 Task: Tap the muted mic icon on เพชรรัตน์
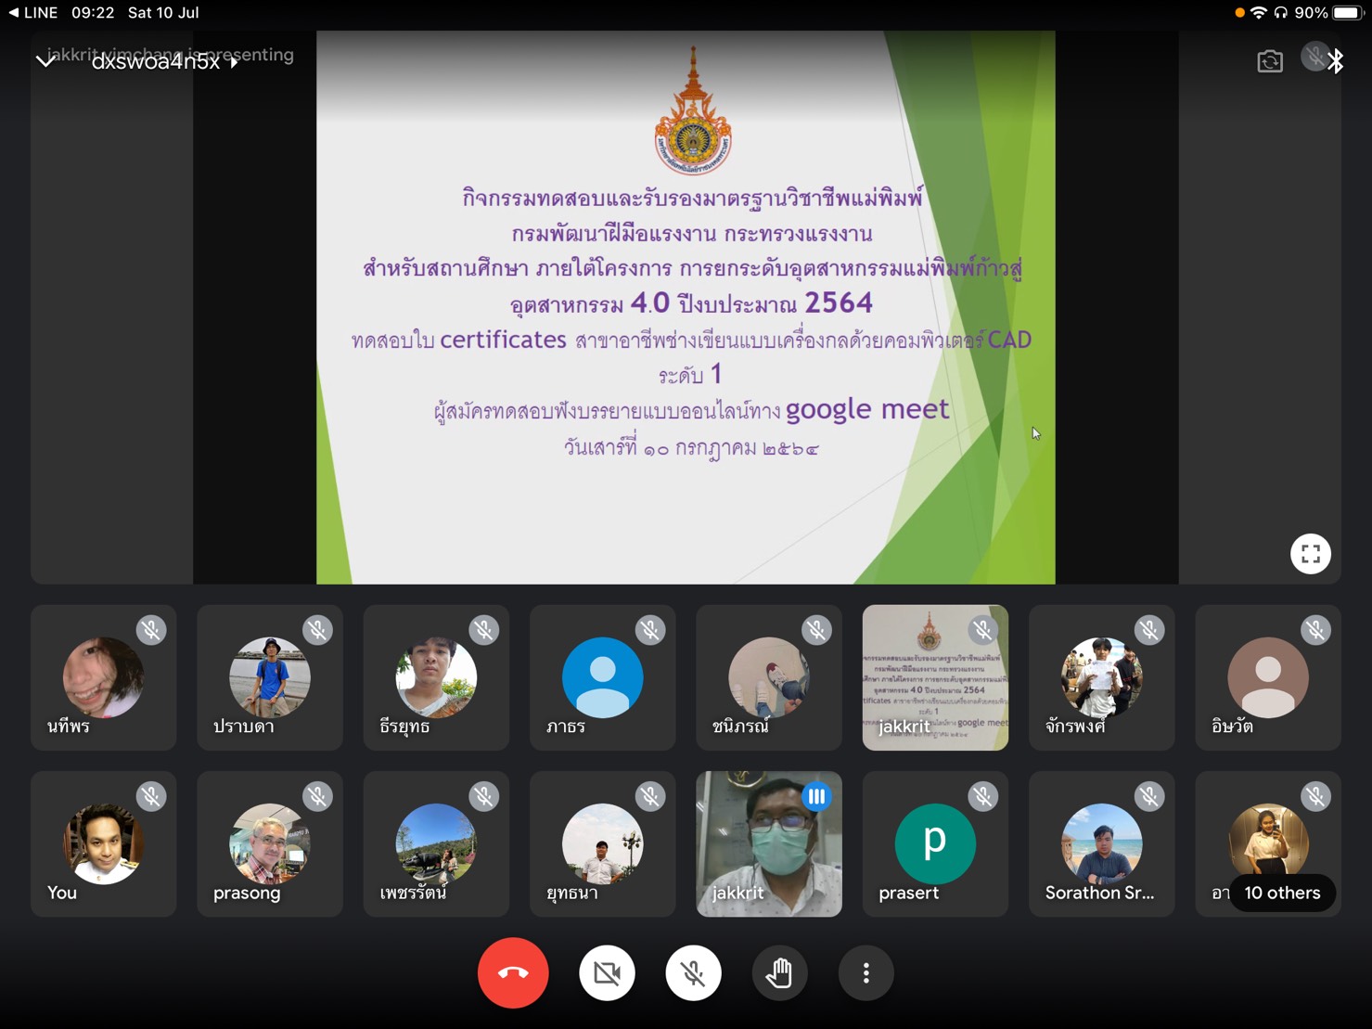(483, 796)
